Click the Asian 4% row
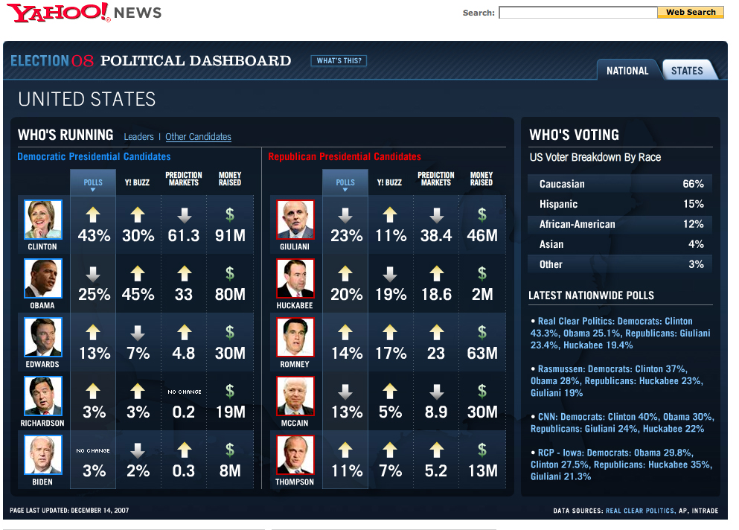 (x=620, y=244)
